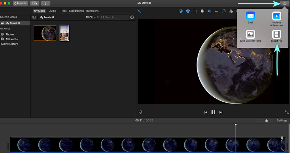The width and height of the screenshot is (290, 153).
Task: Open the Speed controls
Action: point(224,11)
